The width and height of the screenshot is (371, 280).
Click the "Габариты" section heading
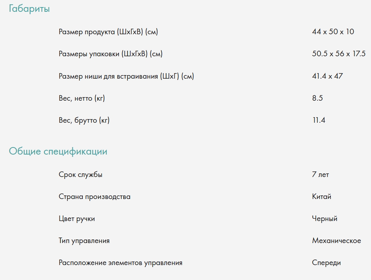click(x=29, y=9)
